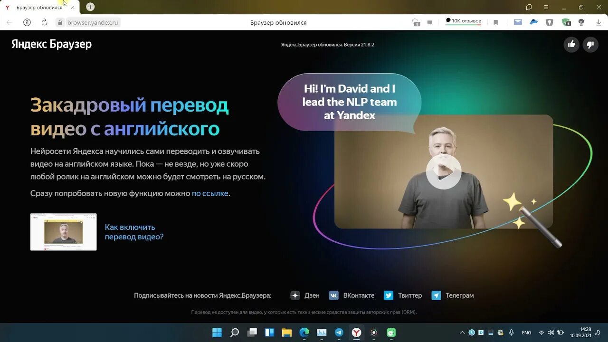This screenshot has width=608, height=342.
Task: Open Yandex home via the Я button
Action: (27, 22)
